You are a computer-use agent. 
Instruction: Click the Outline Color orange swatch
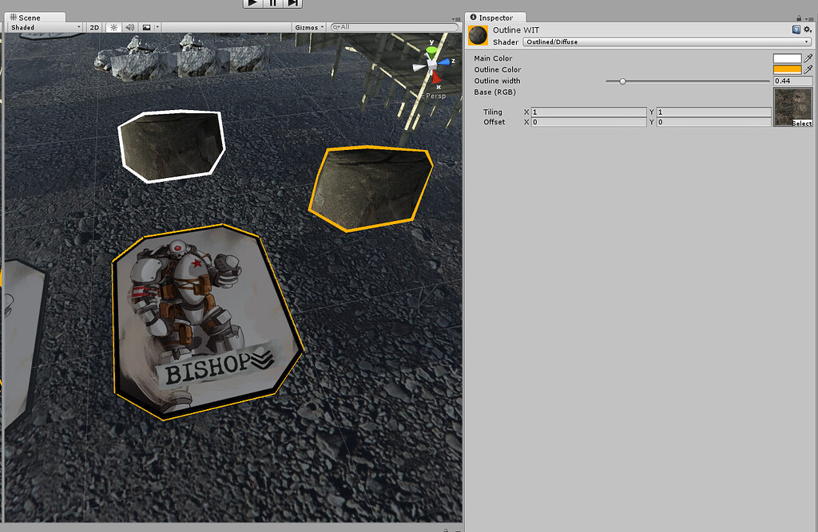pyautogui.click(x=787, y=69)
